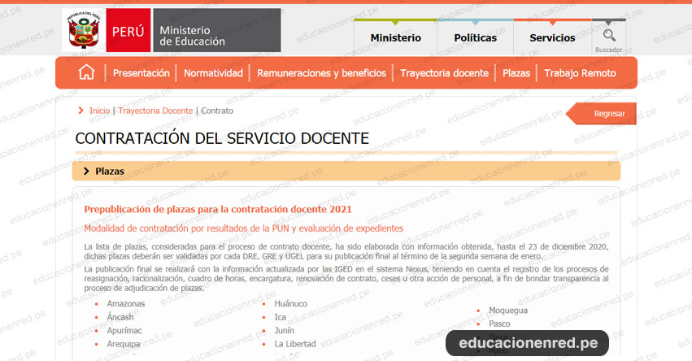692x361 pixels.
Task: Open Trayectoria docente menu item
Action: coord(444,73)
